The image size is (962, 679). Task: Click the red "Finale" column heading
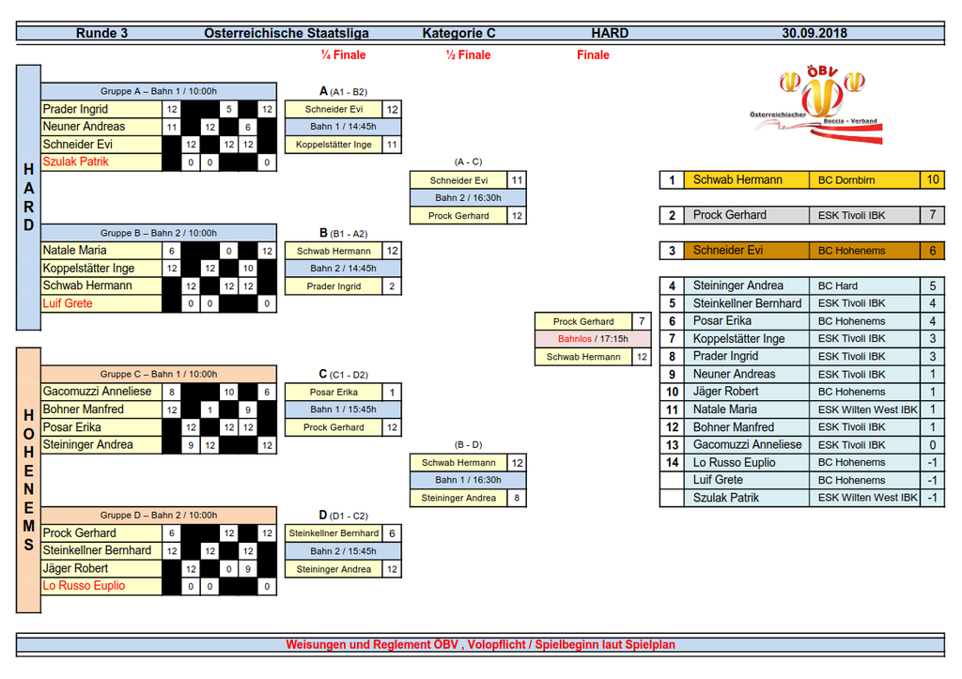coord(593,55)
